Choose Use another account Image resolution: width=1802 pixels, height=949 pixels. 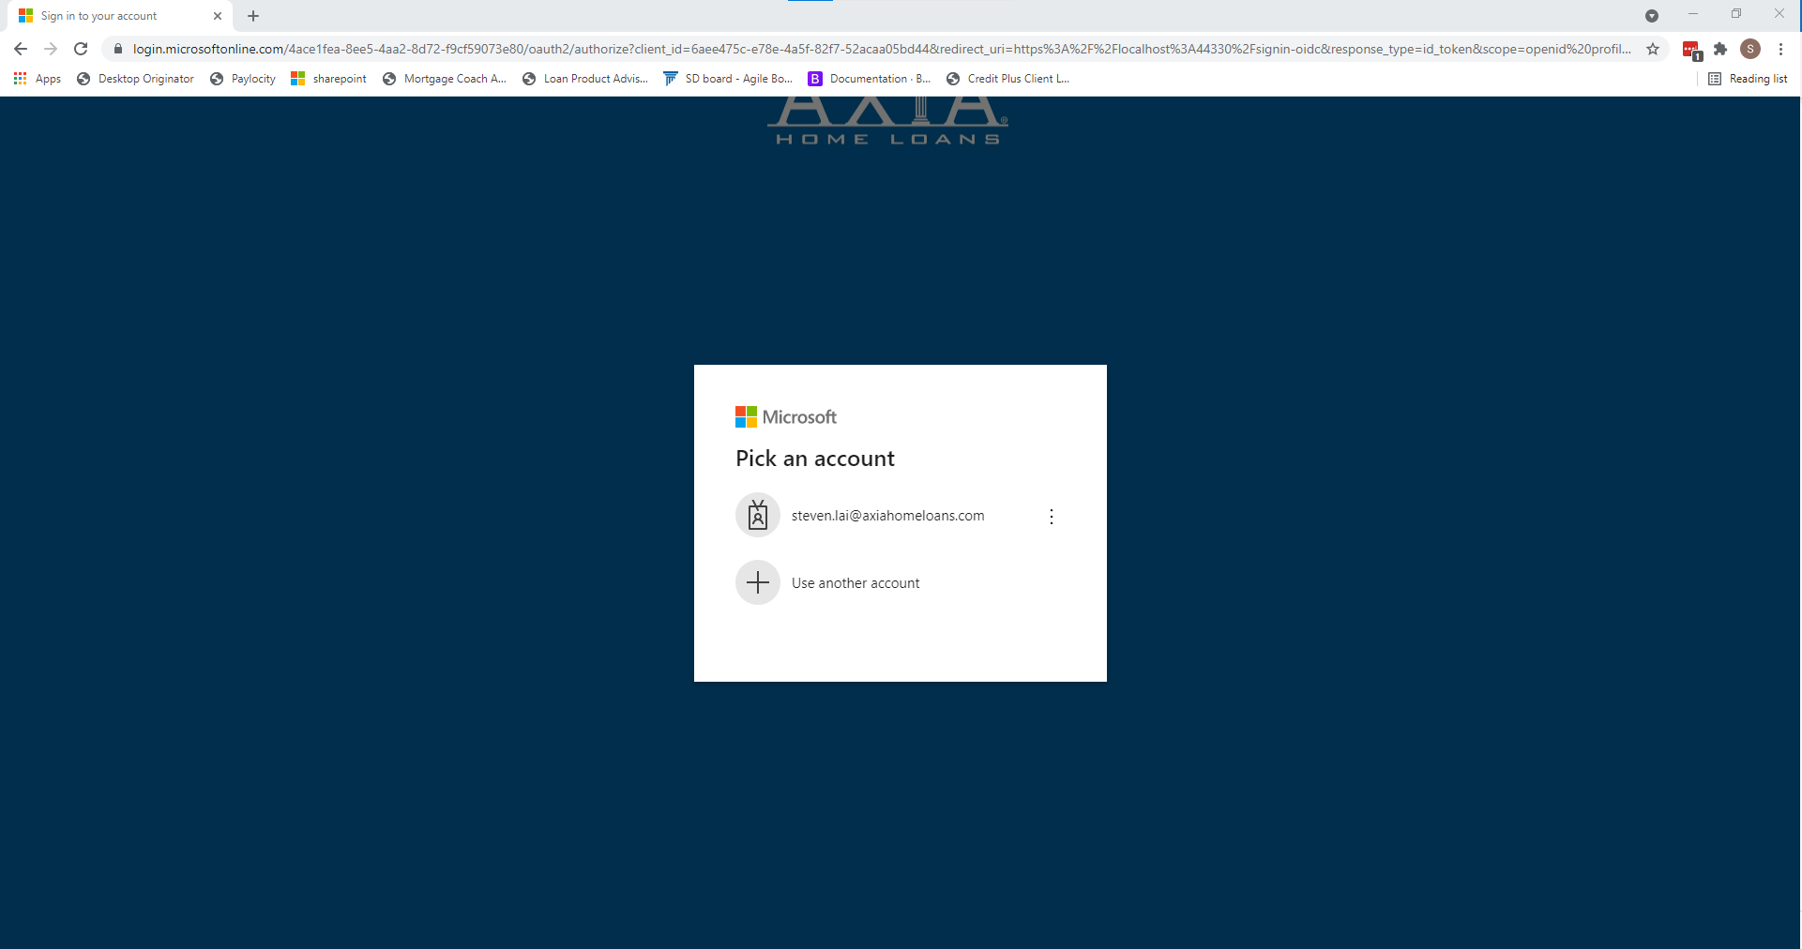(x=901, y=582)
